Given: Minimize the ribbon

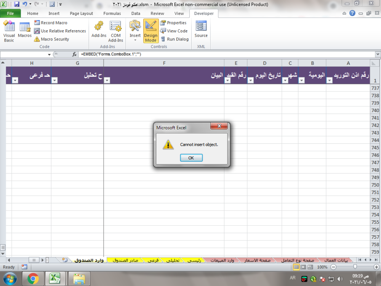Looking at the screenshot, I should 344,13.
